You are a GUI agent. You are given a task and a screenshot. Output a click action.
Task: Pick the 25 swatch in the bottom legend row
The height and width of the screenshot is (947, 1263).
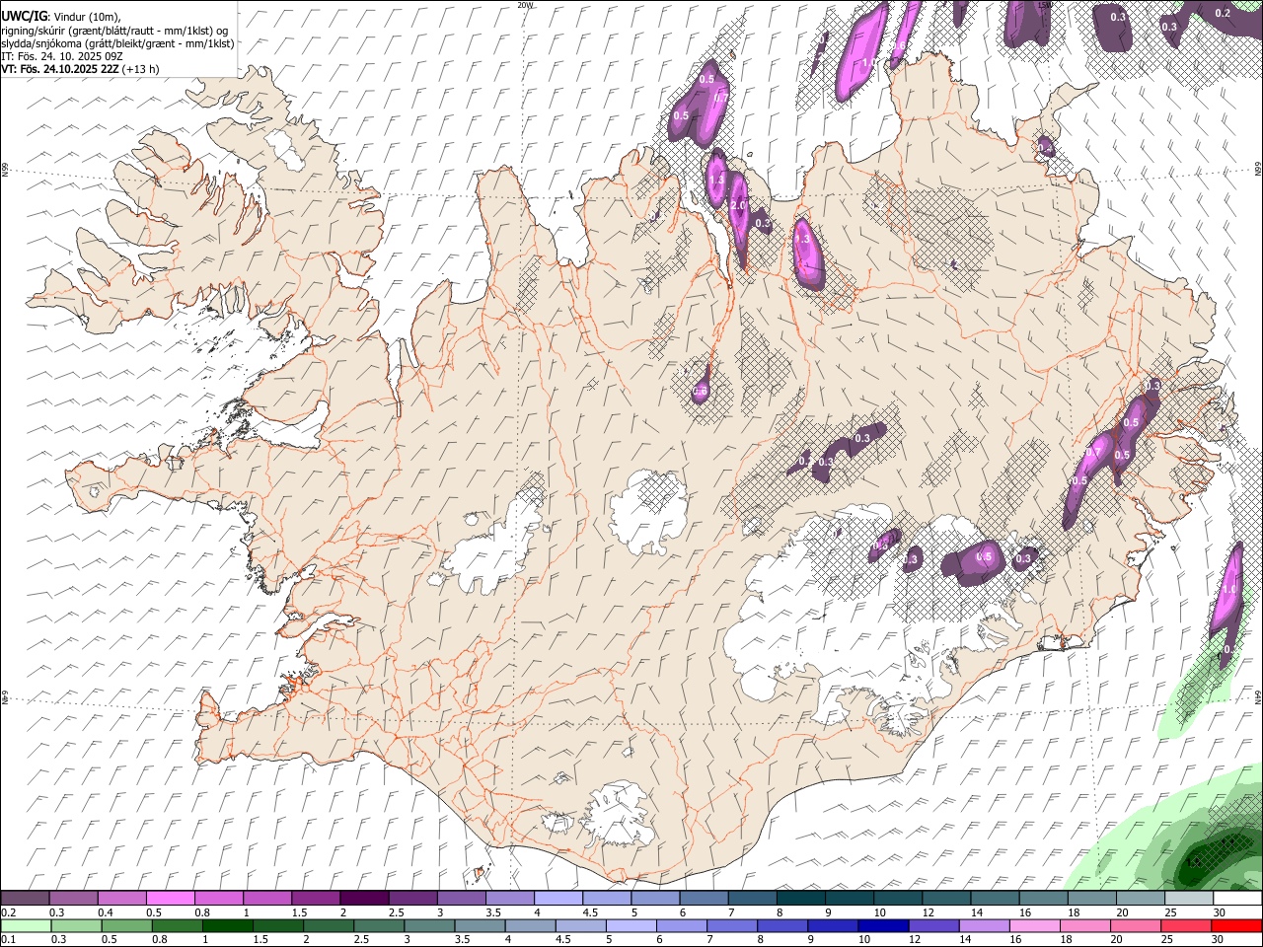coord(1187,925)
